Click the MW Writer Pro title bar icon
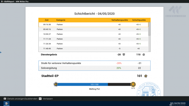Image resolution: width=189 pixels, height=106 pixels. pyautogui.click(x=2, y=1)
